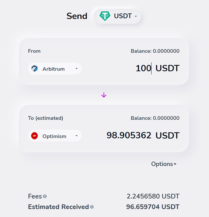Click the purple swap direction arrow
209x217 pixels.
[104, 95]
